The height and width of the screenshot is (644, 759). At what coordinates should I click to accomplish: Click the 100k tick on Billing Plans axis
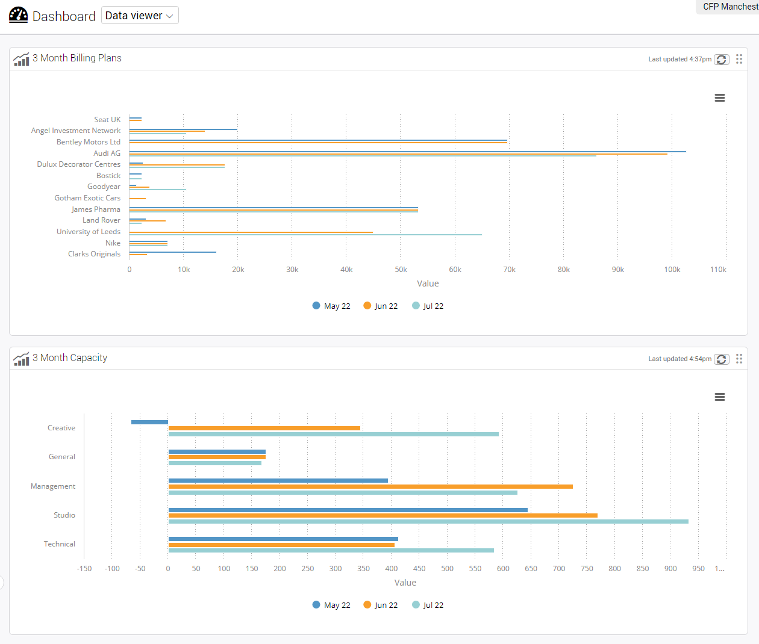point(672,270)
